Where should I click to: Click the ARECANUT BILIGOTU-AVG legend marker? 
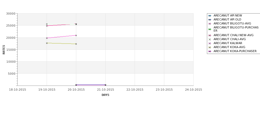coord(210,24)
